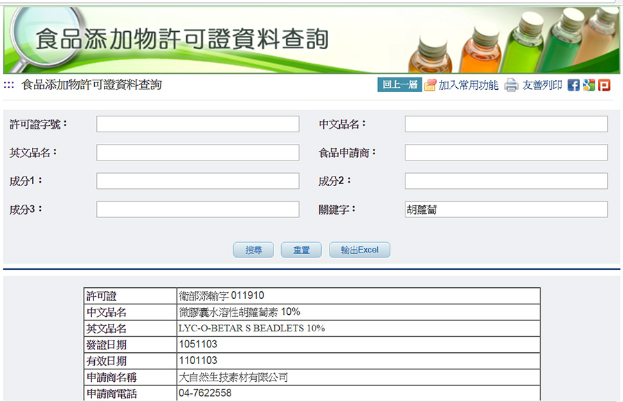Screen dimensions: 623x402
Task: Reset the form with 重置 button
Action: (x=301, y=250)
